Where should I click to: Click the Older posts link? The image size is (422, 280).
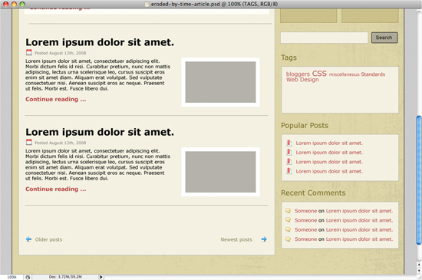pos(48,239)
